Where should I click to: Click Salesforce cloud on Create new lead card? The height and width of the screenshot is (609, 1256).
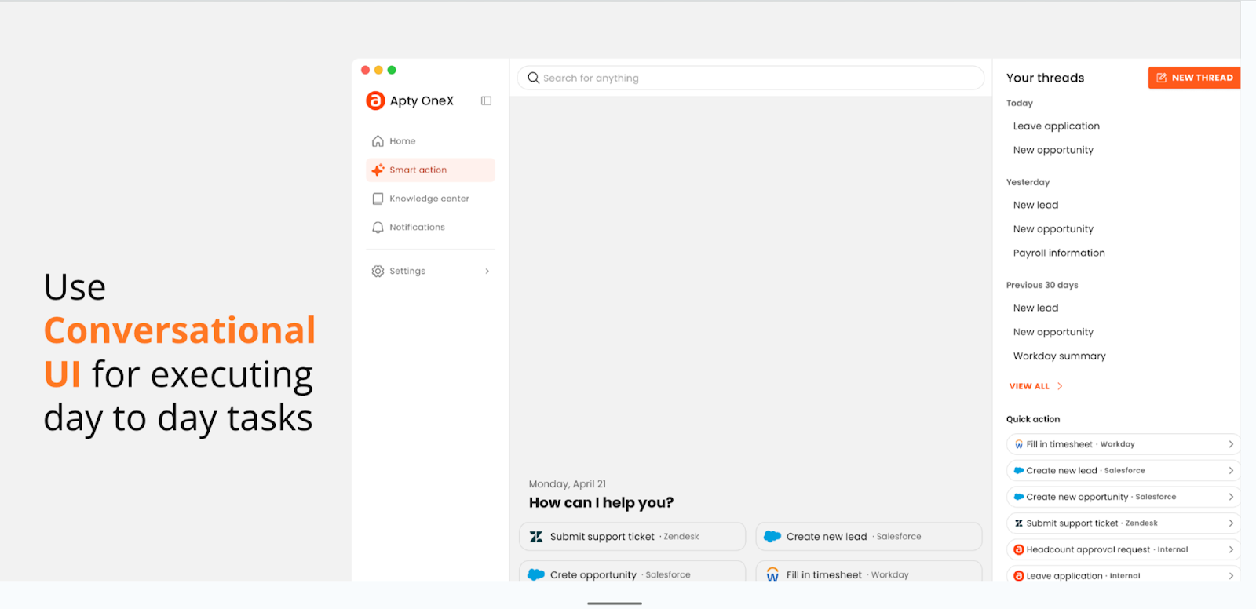772,537
